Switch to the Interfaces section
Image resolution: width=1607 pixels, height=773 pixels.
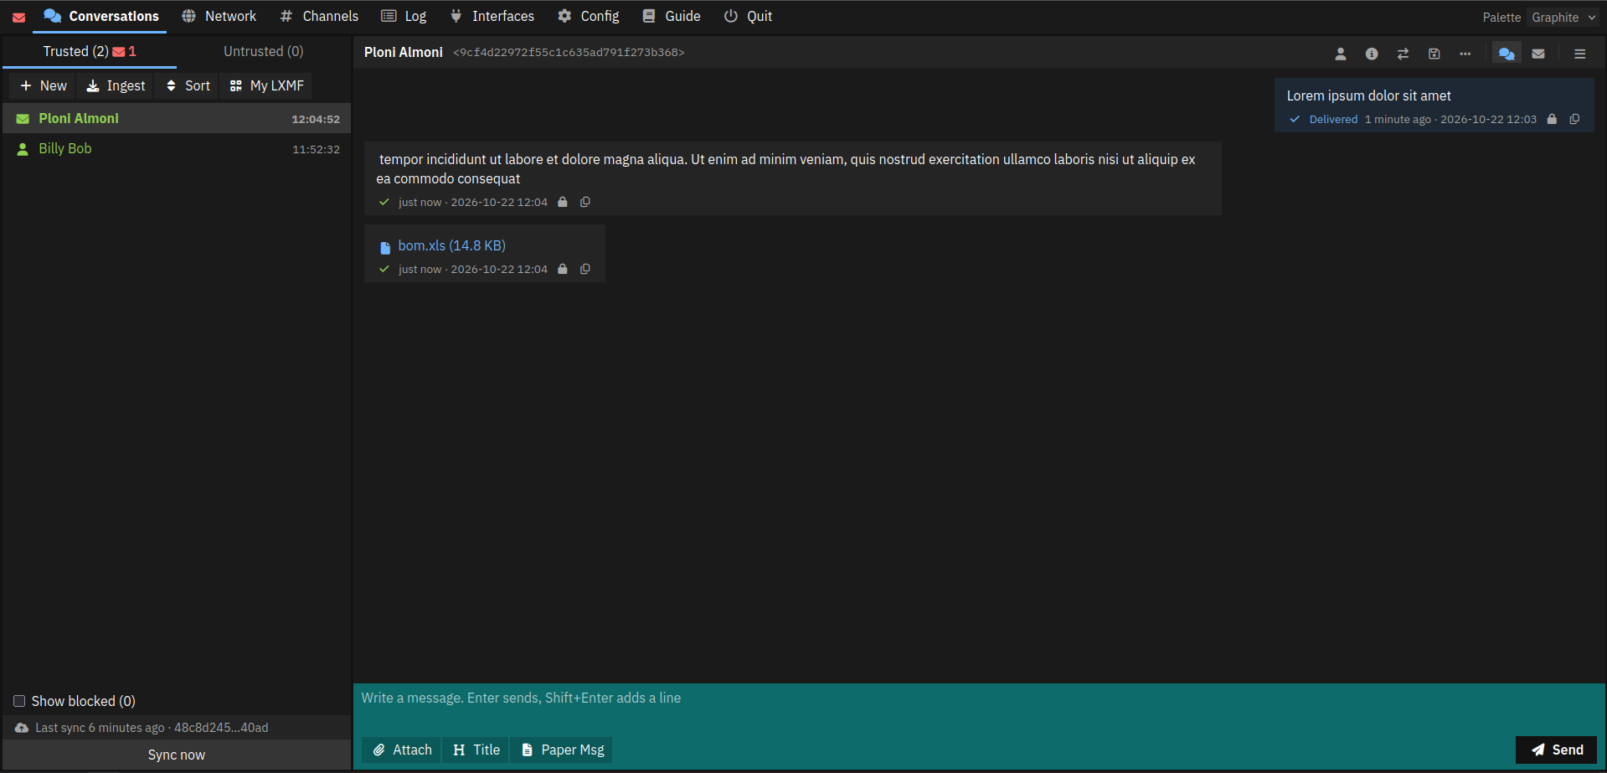492,16
